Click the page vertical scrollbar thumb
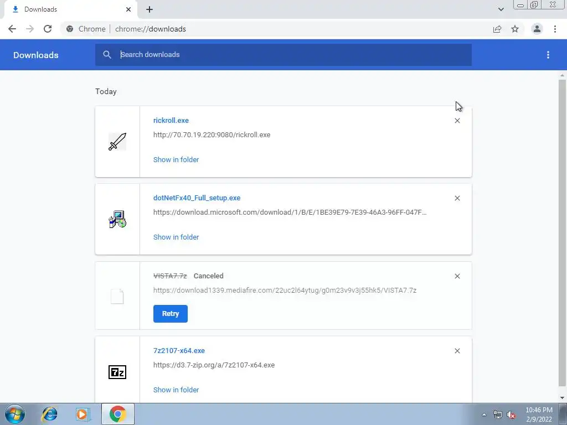 click(x=562, y=233)
